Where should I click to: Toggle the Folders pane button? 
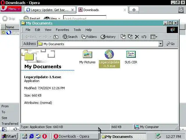click(89, 37)
